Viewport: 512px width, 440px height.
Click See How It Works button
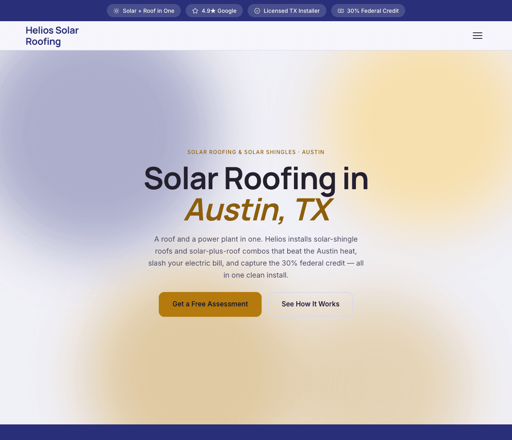pyautogui.click(x=310, y=304)
